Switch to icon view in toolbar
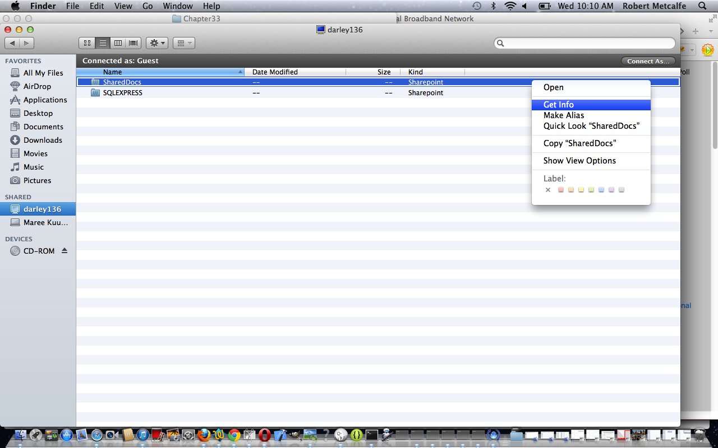Image resolution: width=718 pixels, height=448 pixels. (87, 43)
